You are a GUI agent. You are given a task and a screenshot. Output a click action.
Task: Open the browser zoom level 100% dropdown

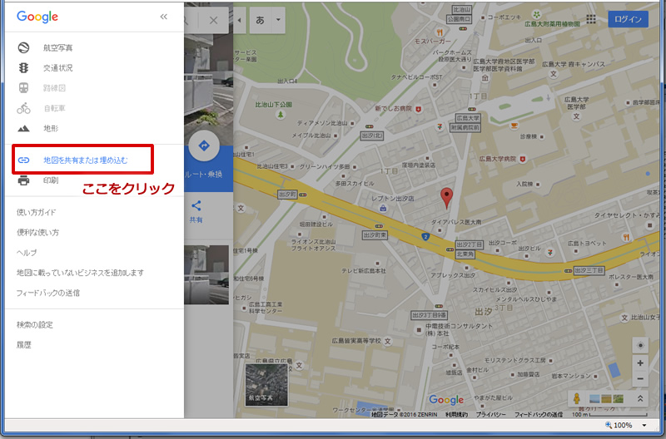pos(645,425)
